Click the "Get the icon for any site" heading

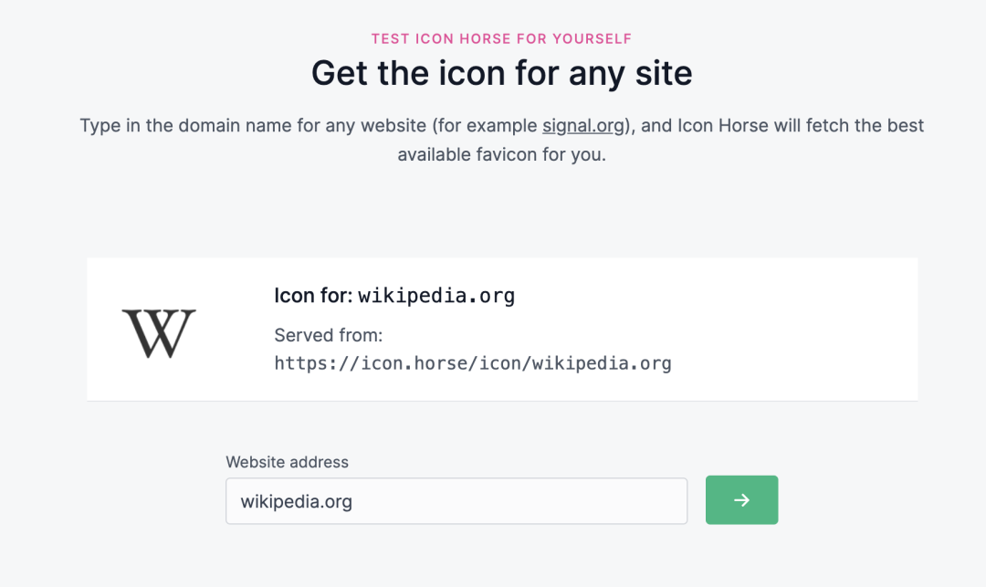502,73
